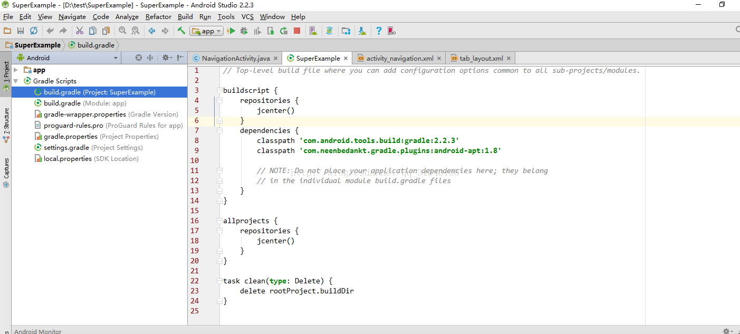Navigate Back with the left arrow icon
This screenshot has width=740, height=334.
click(x=152, y=31)
